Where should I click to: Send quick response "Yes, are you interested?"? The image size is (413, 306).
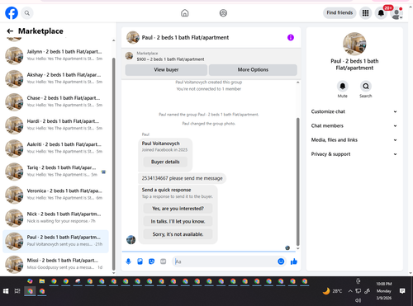[178, 209]
